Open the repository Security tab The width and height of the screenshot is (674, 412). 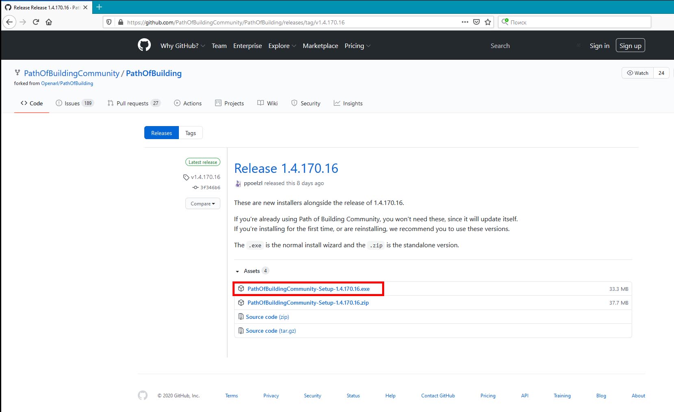[x=306, y=103]
